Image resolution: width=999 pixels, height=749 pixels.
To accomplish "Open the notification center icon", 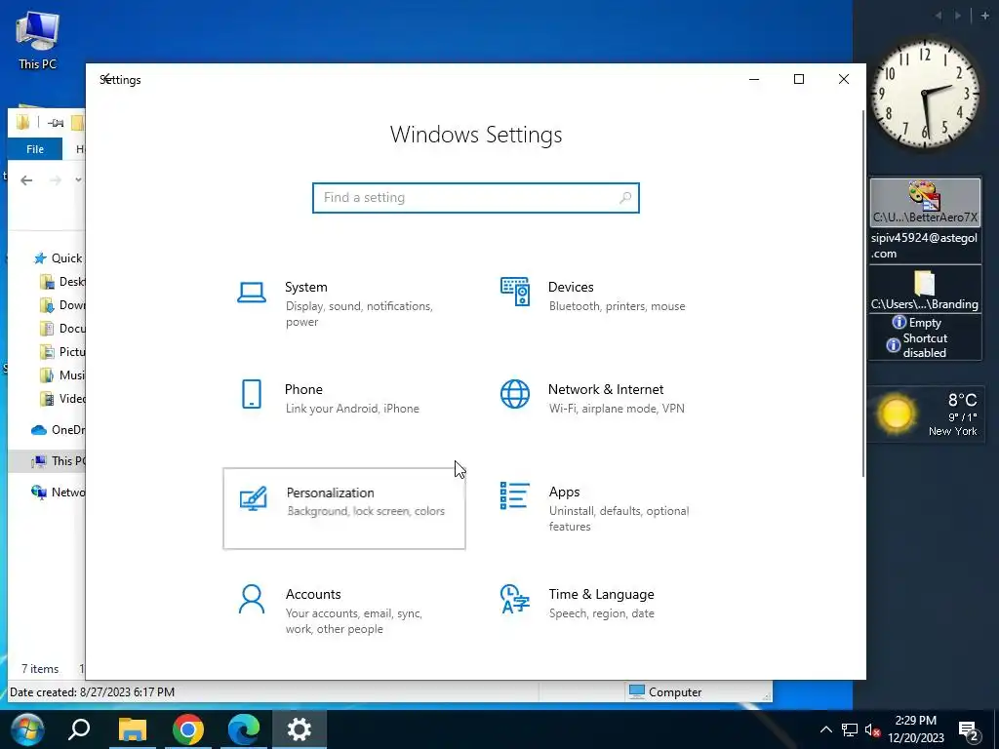I will coord(969,730).
